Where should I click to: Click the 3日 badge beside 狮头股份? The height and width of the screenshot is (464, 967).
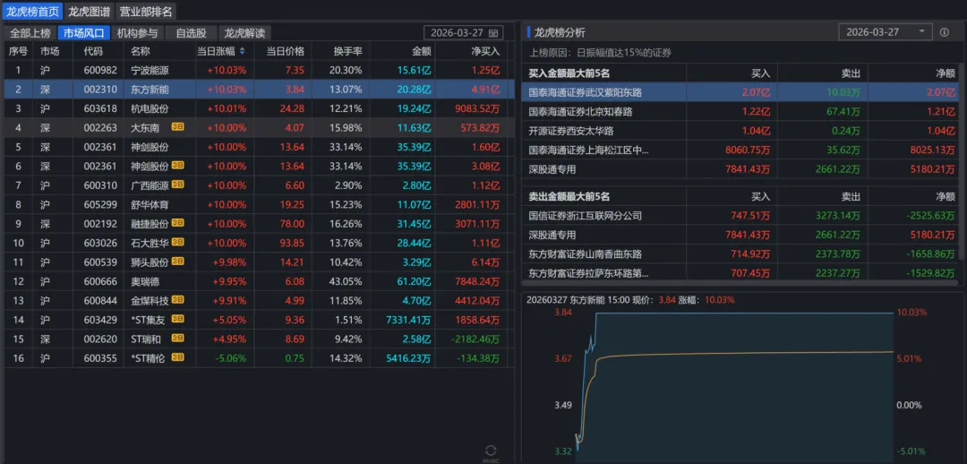tap(177, 262)
